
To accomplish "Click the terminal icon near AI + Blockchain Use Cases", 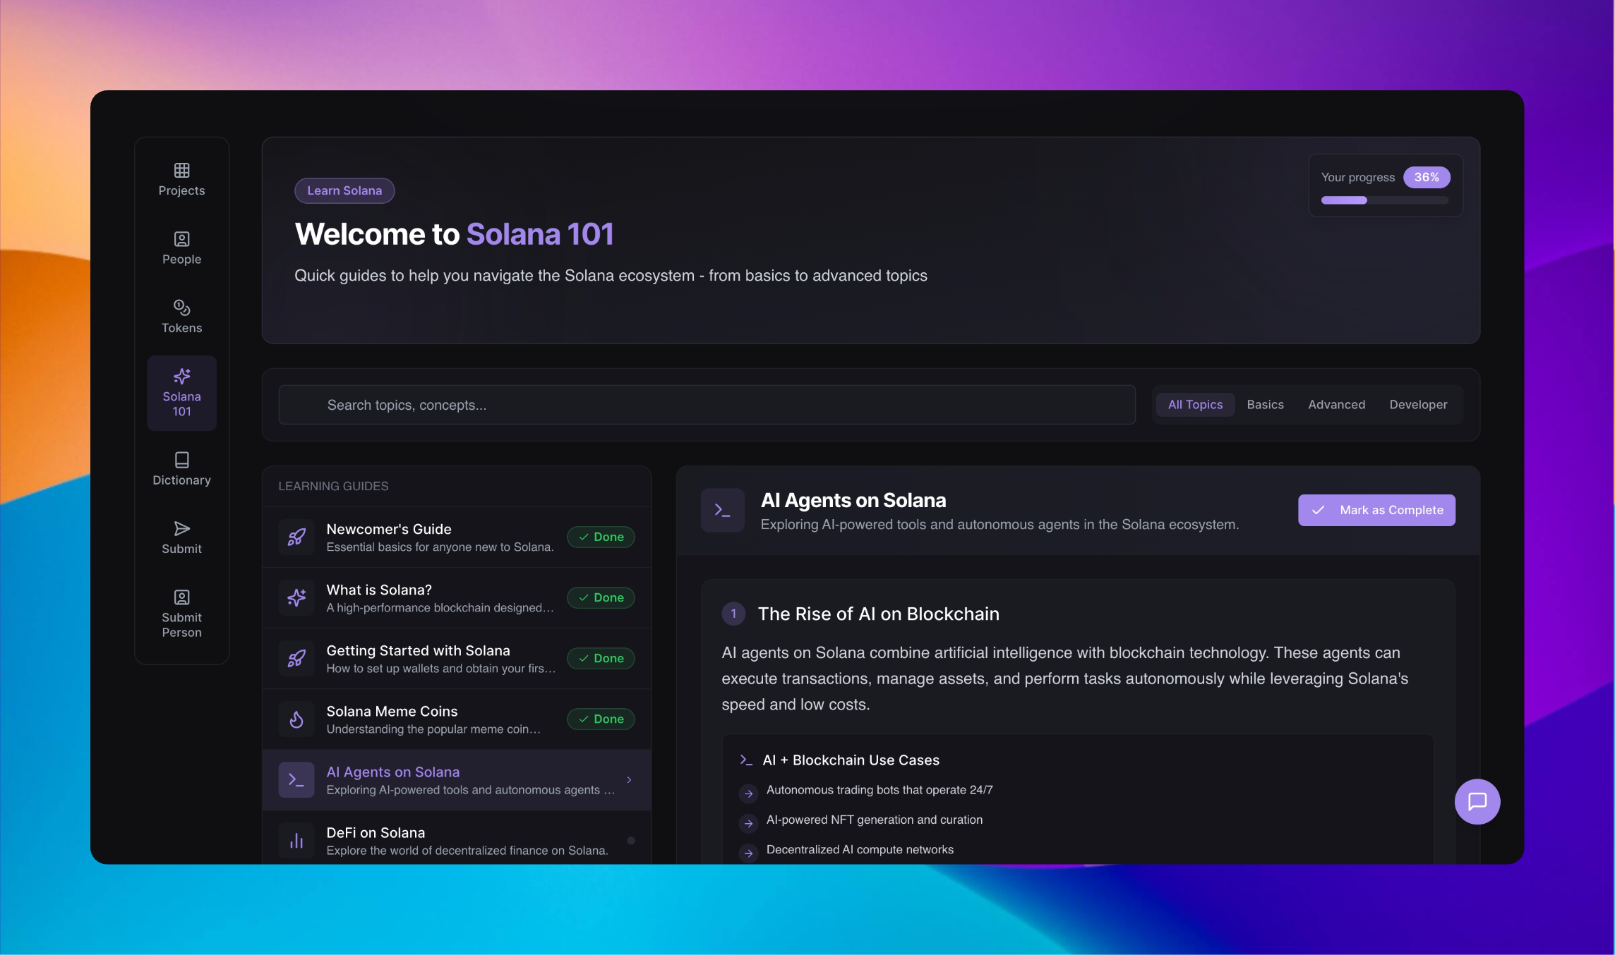I will pyautogui.click(x=745, y=760).
